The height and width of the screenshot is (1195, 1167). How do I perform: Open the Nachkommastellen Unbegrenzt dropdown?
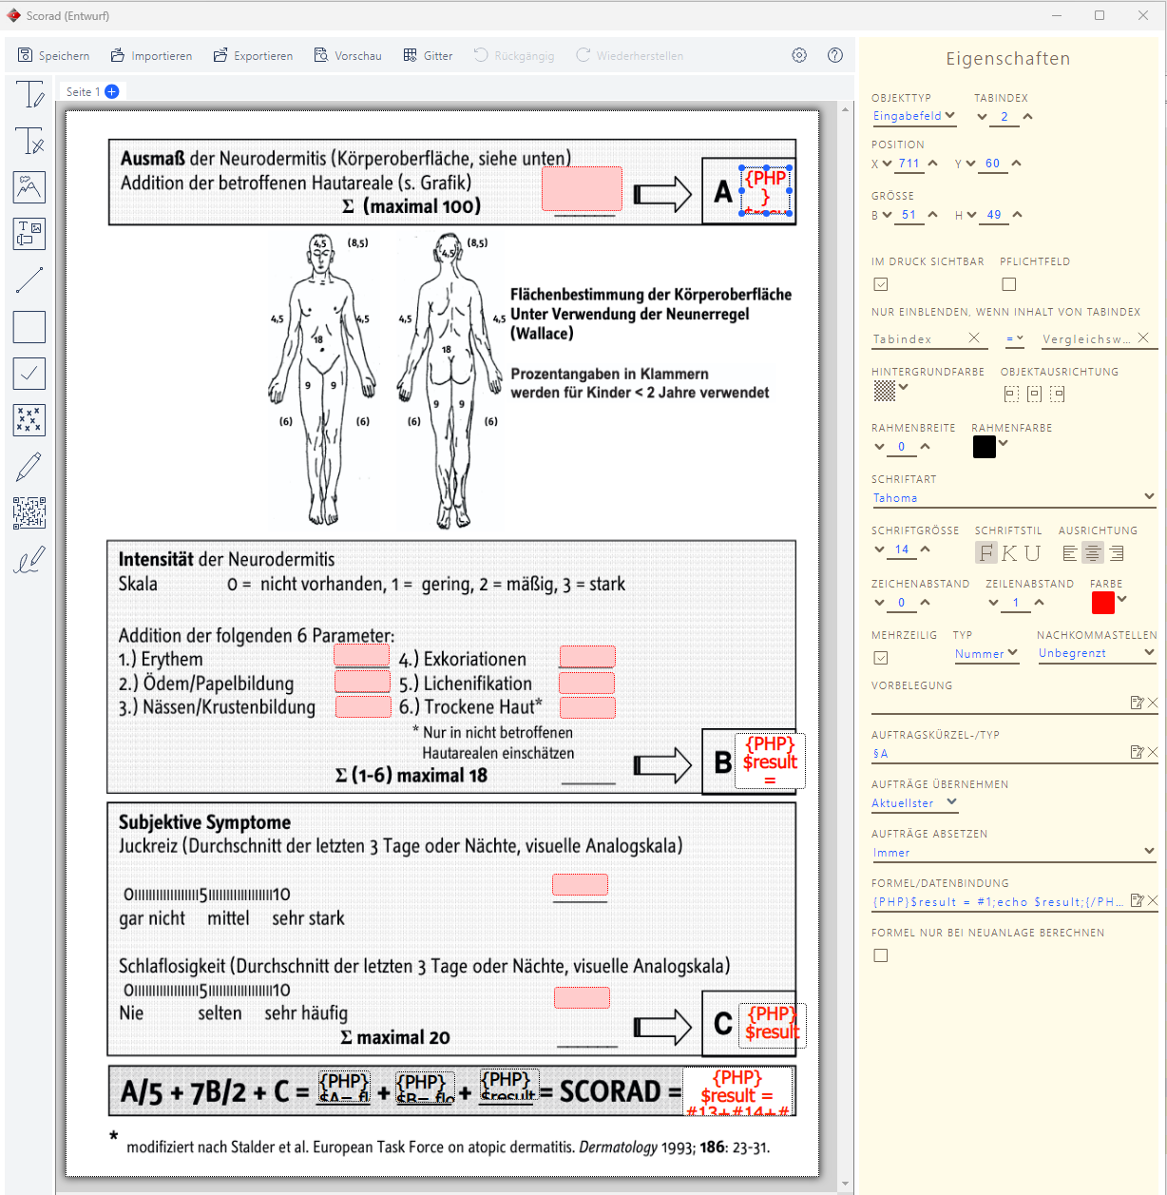(1096, 653)
